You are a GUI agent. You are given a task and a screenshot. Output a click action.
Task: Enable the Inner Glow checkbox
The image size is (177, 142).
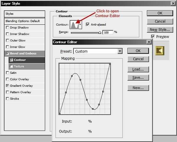click(x=7, y=47)
